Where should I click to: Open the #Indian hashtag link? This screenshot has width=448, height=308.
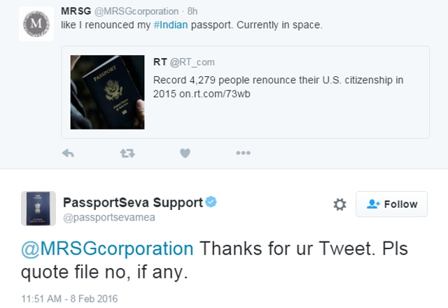click(x=171, y=25)
